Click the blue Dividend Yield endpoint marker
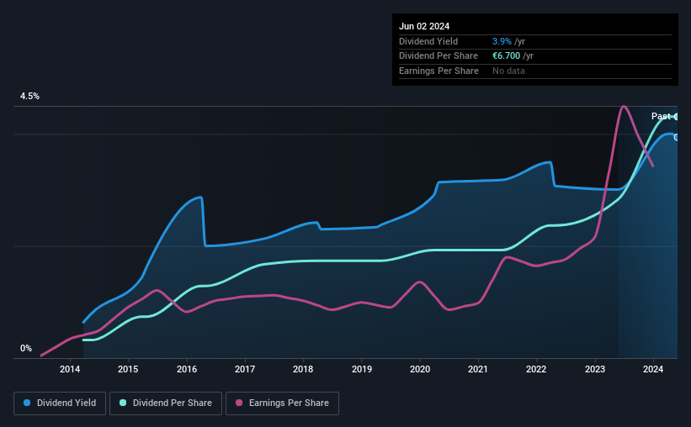 point(676,138)
